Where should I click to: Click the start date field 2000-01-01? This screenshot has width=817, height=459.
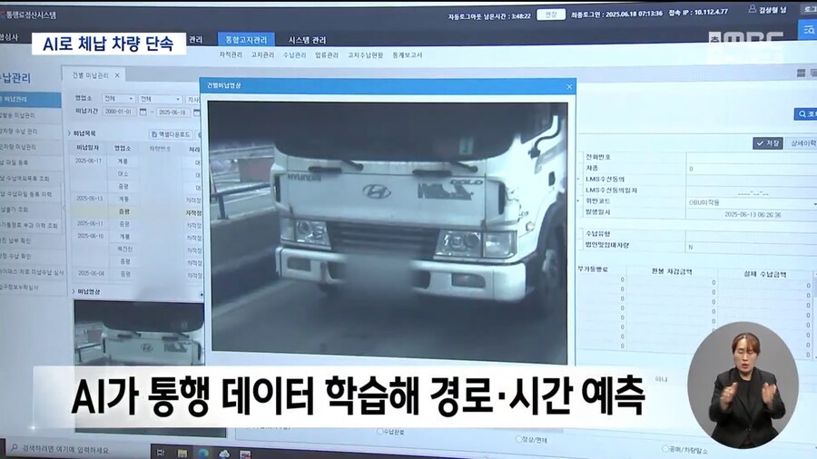(119, 112)
